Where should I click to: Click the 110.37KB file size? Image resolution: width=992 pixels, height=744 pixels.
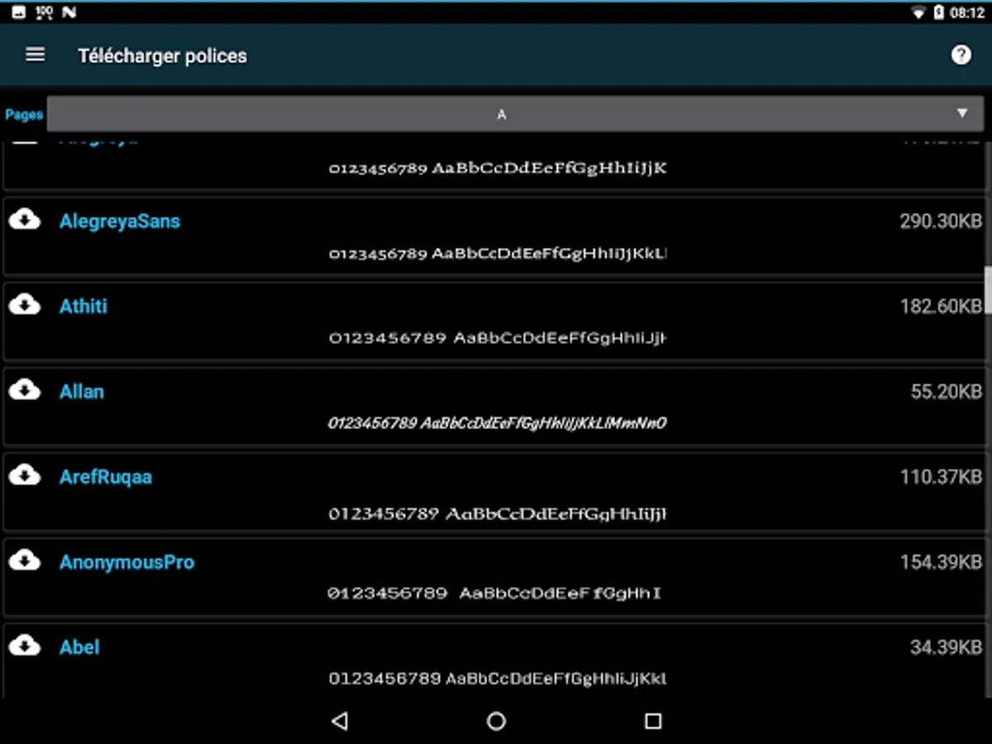click(x=941, y=477)
